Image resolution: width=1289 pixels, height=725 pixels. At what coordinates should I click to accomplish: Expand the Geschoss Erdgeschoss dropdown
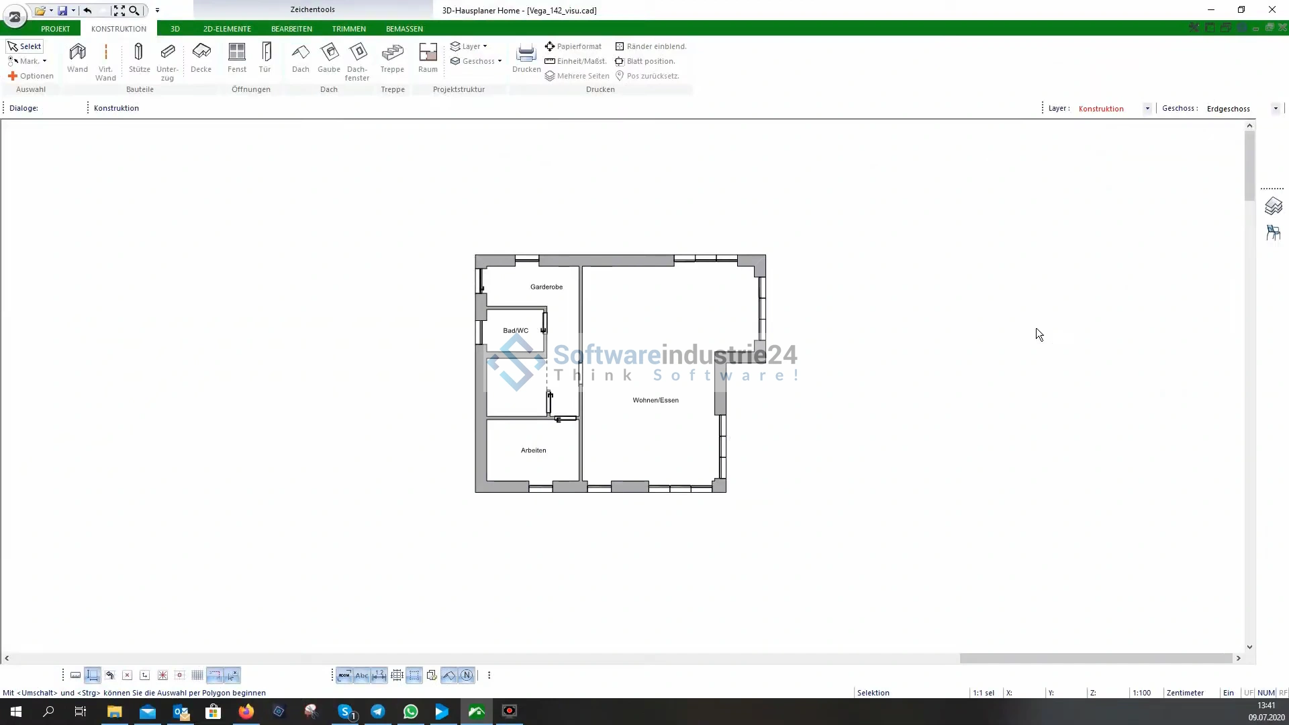coord(1276,109)
